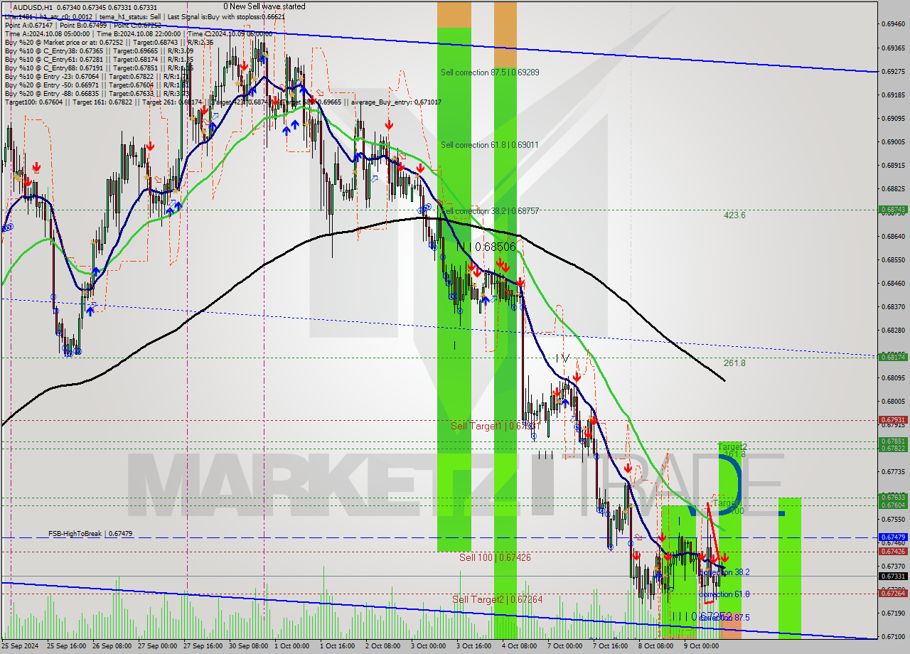Click the 'Buy %10 @ C_Entry38' line
The height and width of the screenshot is (654, 910).
100,50
